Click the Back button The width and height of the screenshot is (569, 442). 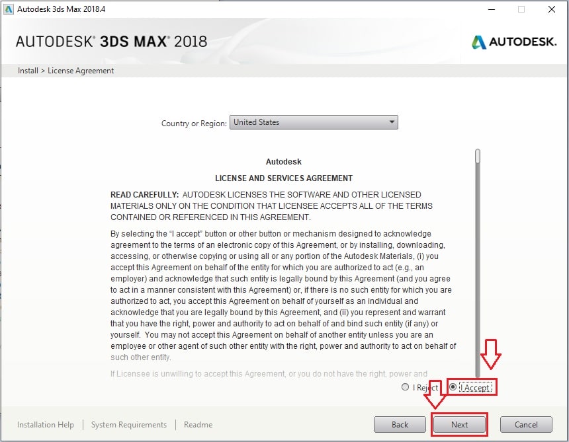tap(400, 424)
